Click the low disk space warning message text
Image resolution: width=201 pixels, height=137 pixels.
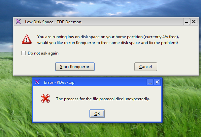(108, 40)
